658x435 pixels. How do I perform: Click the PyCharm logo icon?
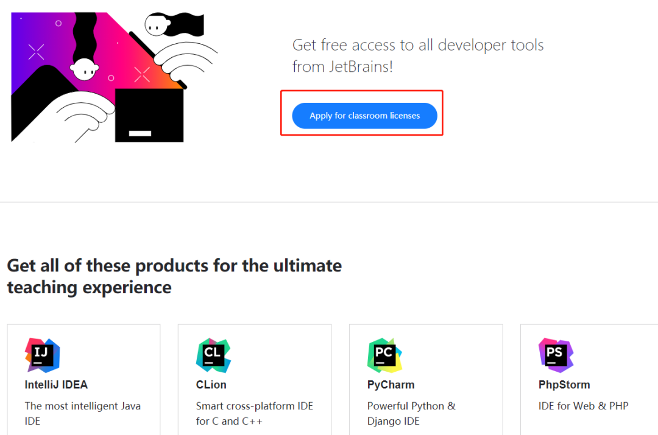(384, 355)
